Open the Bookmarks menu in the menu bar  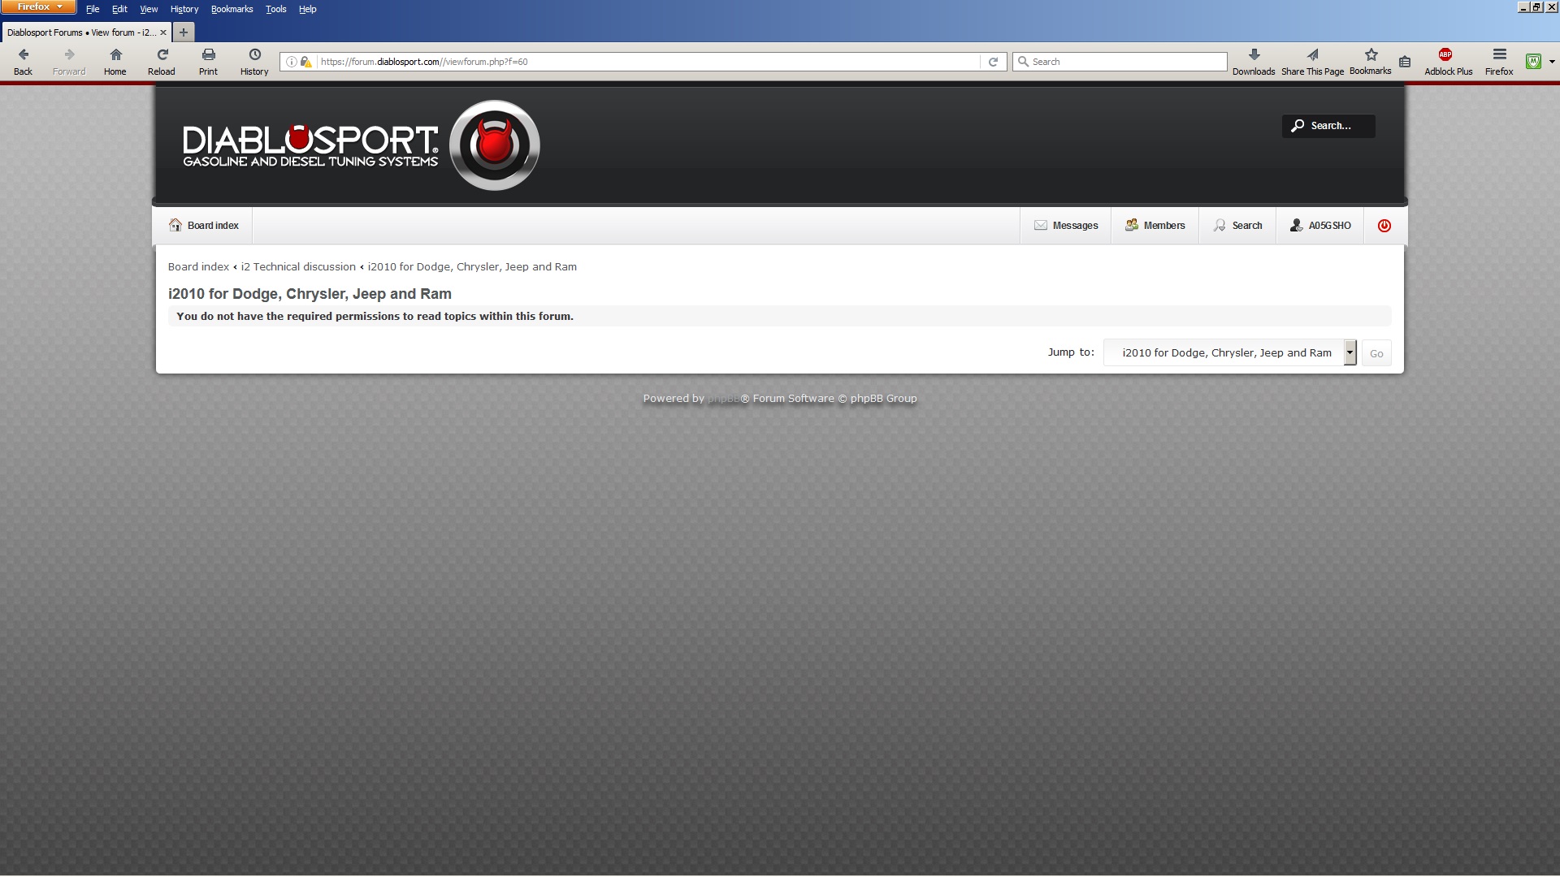[232, 9]
